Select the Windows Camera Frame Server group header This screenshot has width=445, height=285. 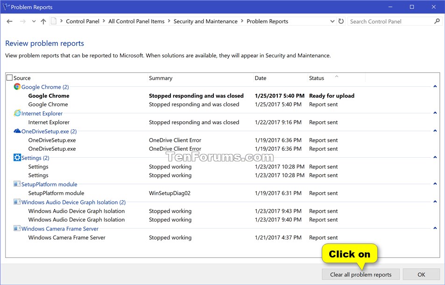(60, 229)
